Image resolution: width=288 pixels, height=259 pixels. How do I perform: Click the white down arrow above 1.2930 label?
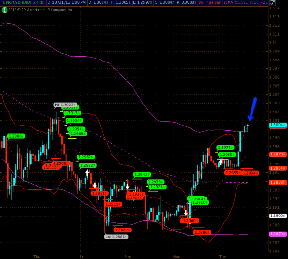coord(127,187)
